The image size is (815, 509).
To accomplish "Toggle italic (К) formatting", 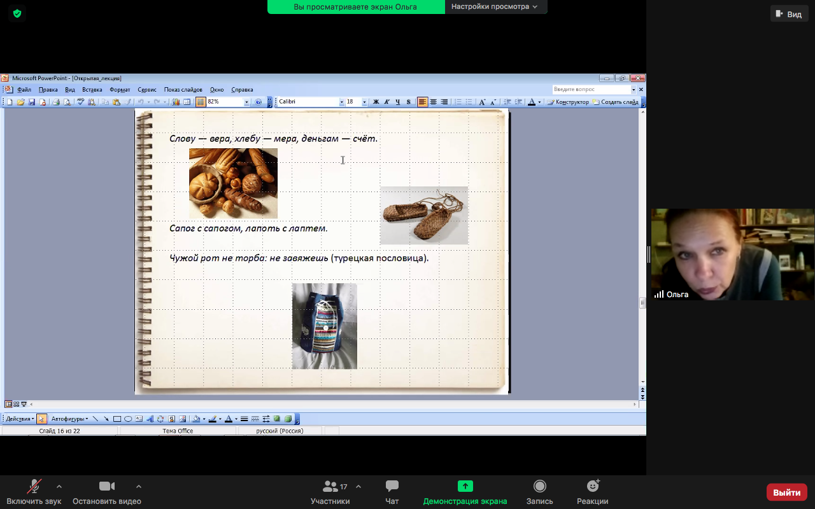I will (386, 102).
